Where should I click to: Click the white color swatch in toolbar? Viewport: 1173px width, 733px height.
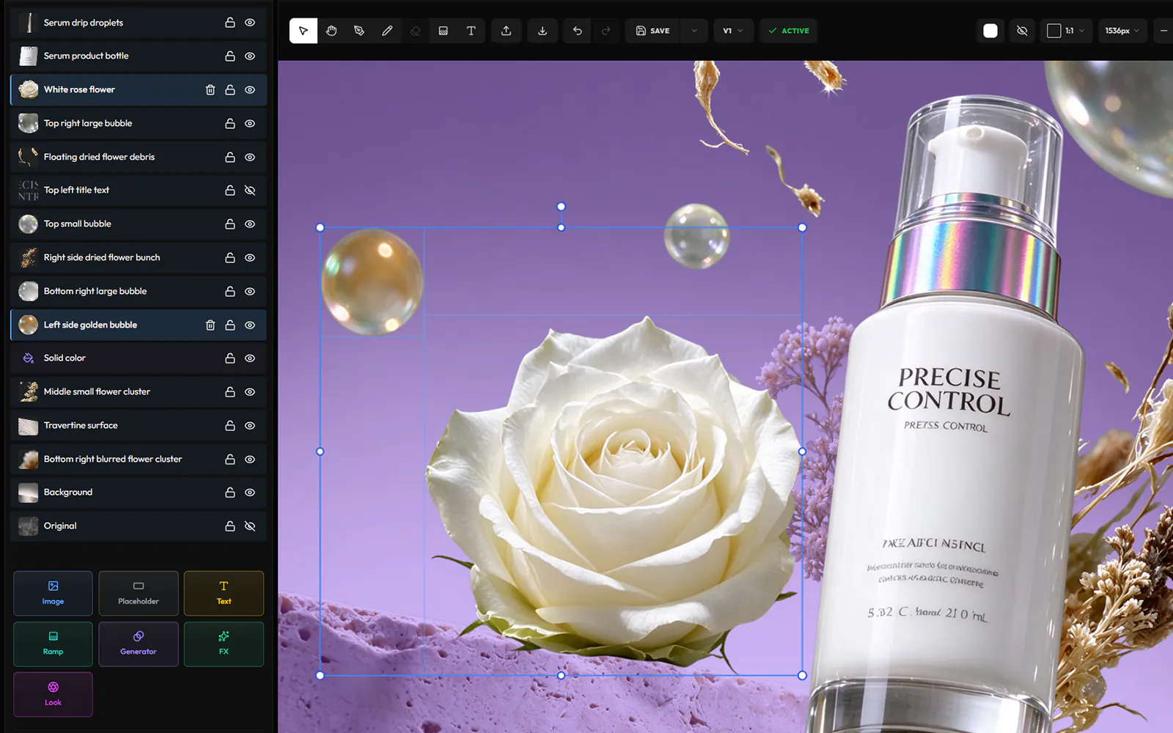[x=990, y=31]
